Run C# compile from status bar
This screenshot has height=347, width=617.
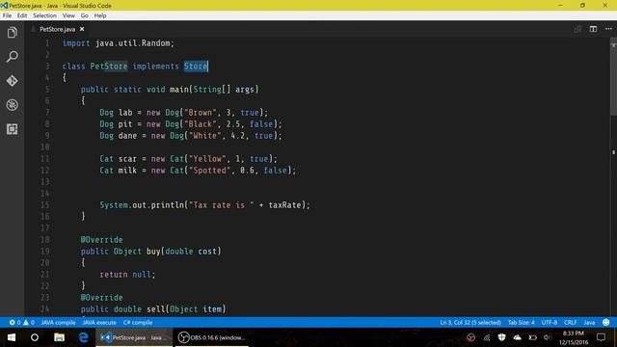tap(138, 322)
